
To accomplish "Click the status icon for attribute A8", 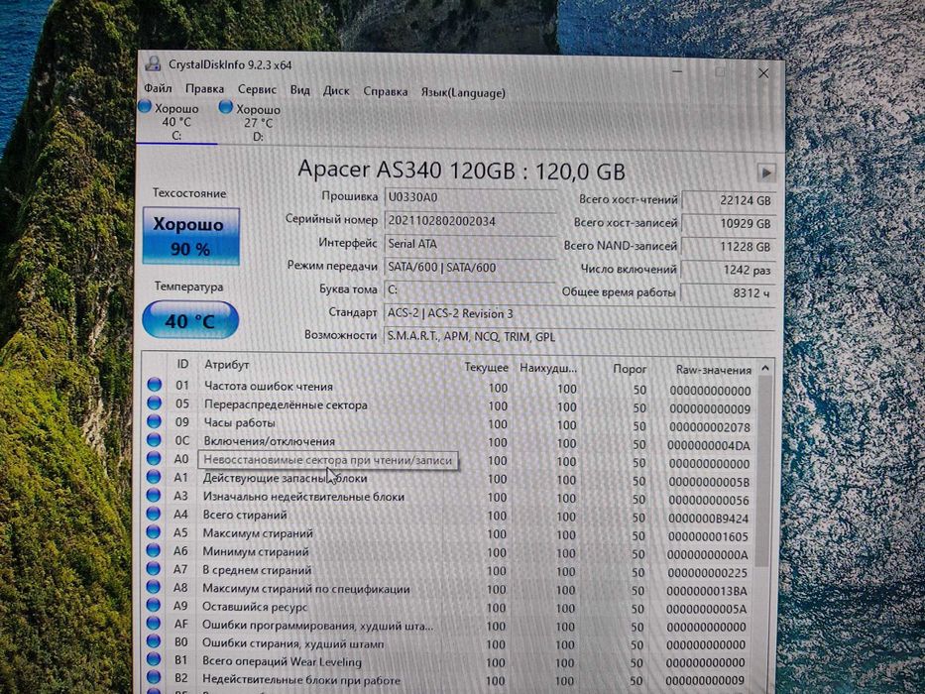I will pos(154,587).
